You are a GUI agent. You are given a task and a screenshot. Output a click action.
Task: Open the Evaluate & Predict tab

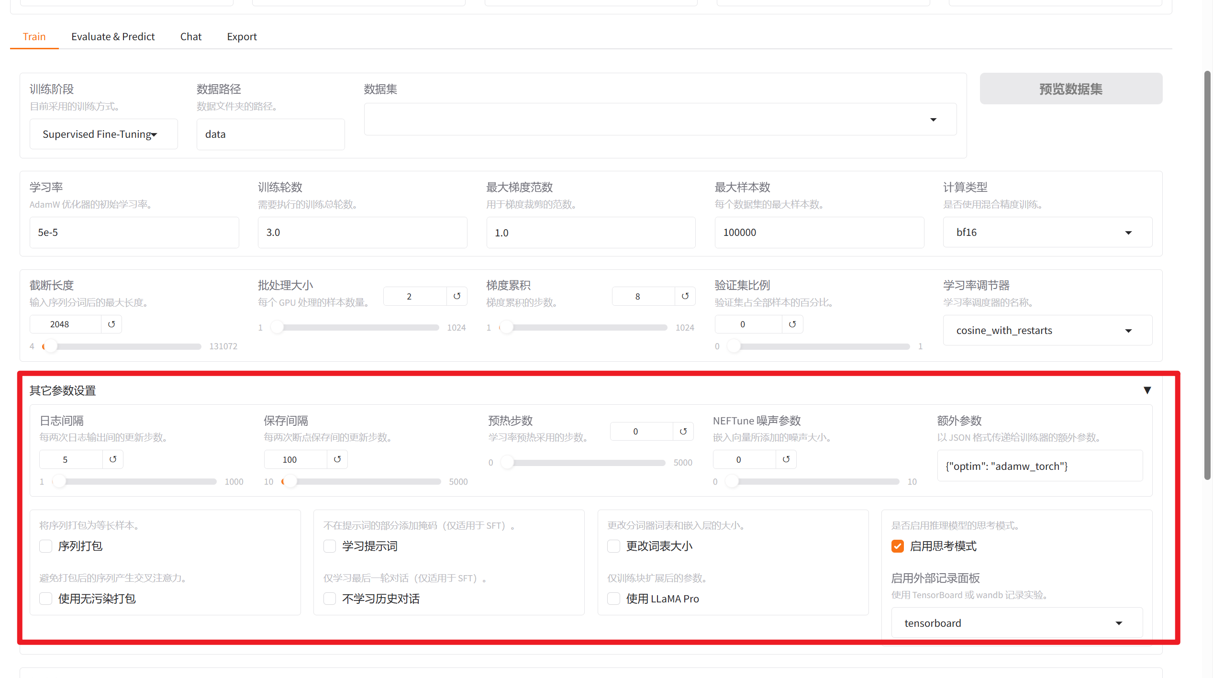[113, 36]
